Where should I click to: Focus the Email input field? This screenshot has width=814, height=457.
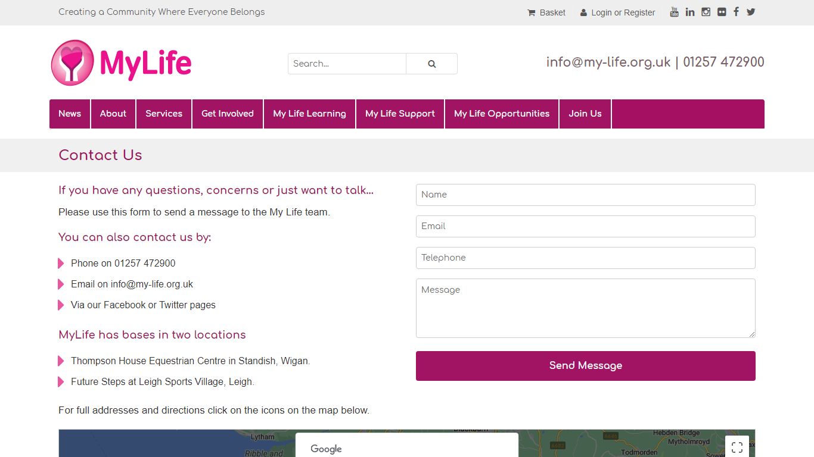[x=586, y=227]
